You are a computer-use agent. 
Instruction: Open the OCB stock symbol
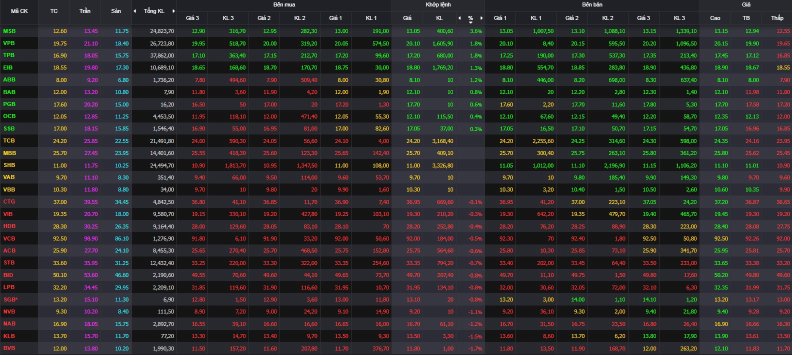coord(9,116)
